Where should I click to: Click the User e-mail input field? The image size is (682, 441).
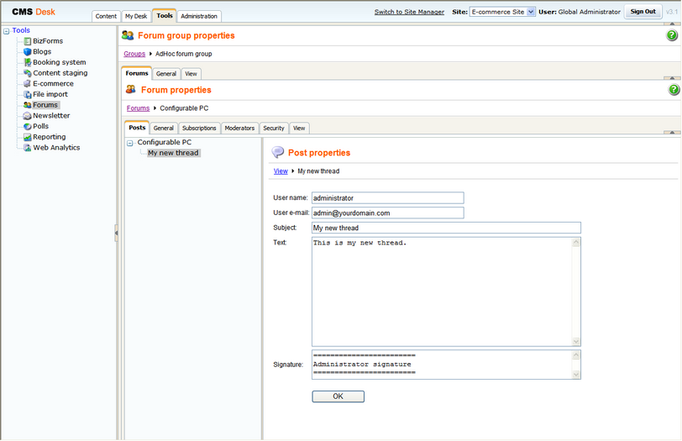click(387, 213)
